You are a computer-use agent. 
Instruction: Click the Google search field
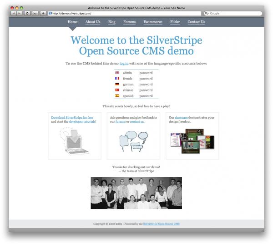(233, 13)
